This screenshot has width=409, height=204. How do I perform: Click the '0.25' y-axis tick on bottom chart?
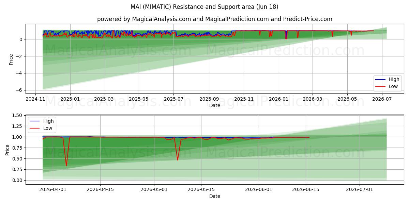pyautogui.click(x=18, y=169)
